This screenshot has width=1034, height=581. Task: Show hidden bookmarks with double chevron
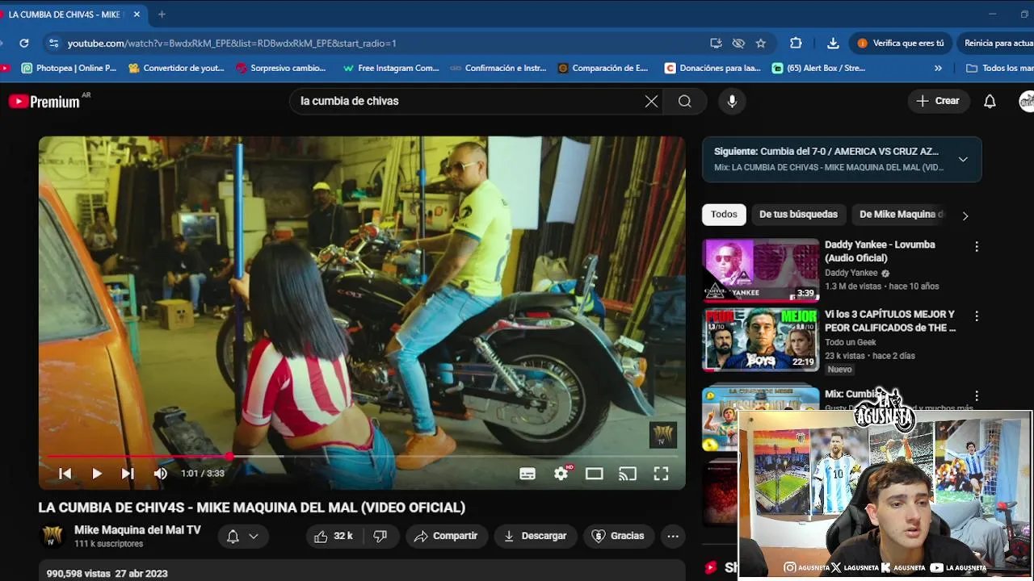[x=938, y=68]
